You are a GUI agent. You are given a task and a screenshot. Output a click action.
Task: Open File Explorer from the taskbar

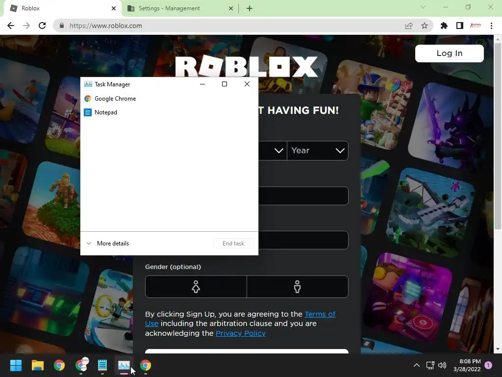pyautogui.click(x=37, y=365)
